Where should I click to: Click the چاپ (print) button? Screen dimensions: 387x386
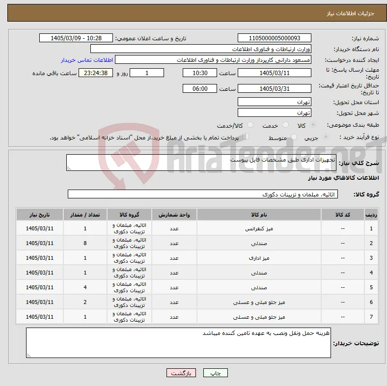[x=215, y=373]
